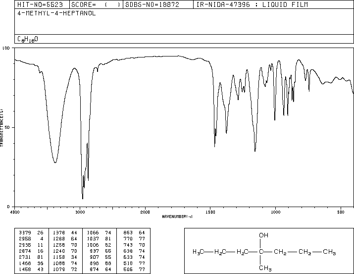Viewport: 354px width, 274px height.
Task: Select the 1288 peak table value
Action: 65,239
